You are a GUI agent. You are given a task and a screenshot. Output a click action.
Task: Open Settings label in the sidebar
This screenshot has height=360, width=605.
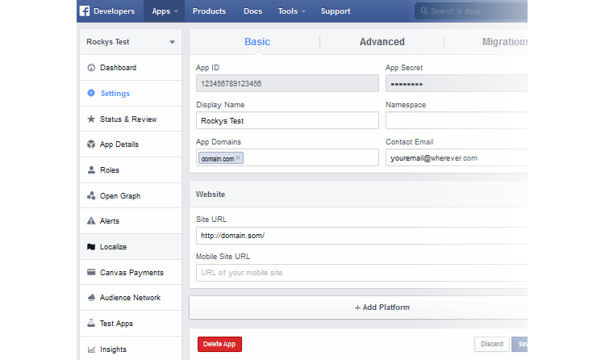pos(115,94)
